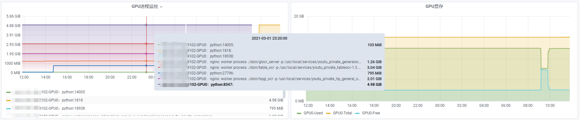This screenshot has height=120, width=580.
Task: Click the glocr_server nginx worker tooltip row
Action: coord(270,62)
